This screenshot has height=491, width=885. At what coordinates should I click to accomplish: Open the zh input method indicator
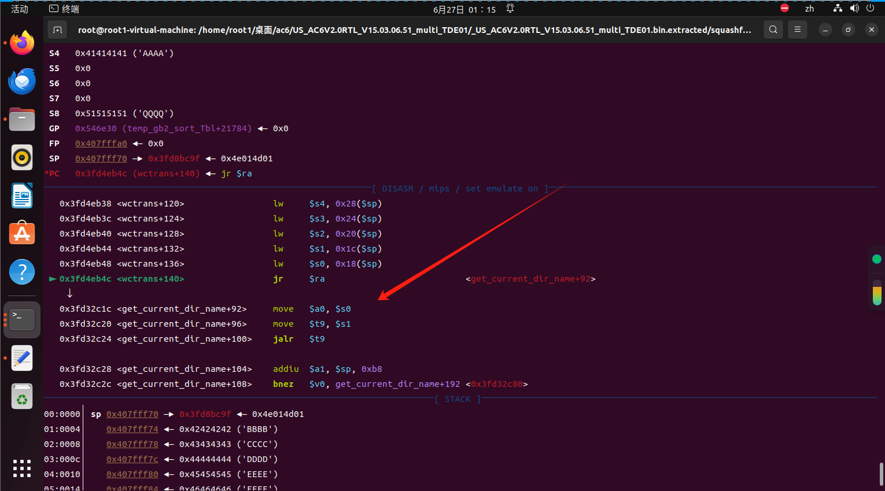[809, 9]
